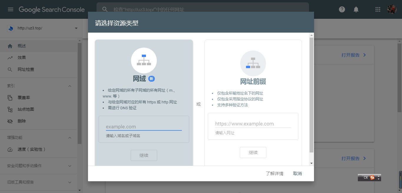Click the dialog vertical scrollbar
402x193 pixels.
[312, 95]
